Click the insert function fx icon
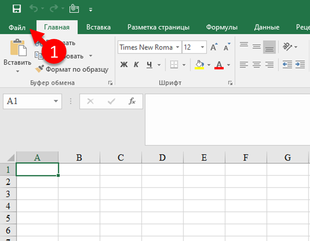This screenshot has width=310, height=241. [x=132, y=101]
